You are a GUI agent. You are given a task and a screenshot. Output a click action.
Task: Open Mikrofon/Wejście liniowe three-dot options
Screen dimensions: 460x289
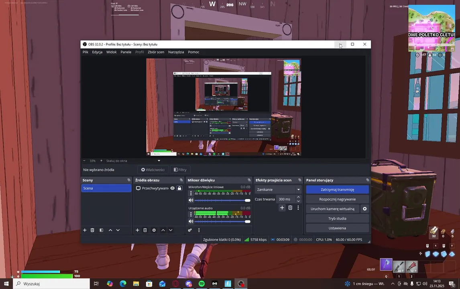point(191,193)
